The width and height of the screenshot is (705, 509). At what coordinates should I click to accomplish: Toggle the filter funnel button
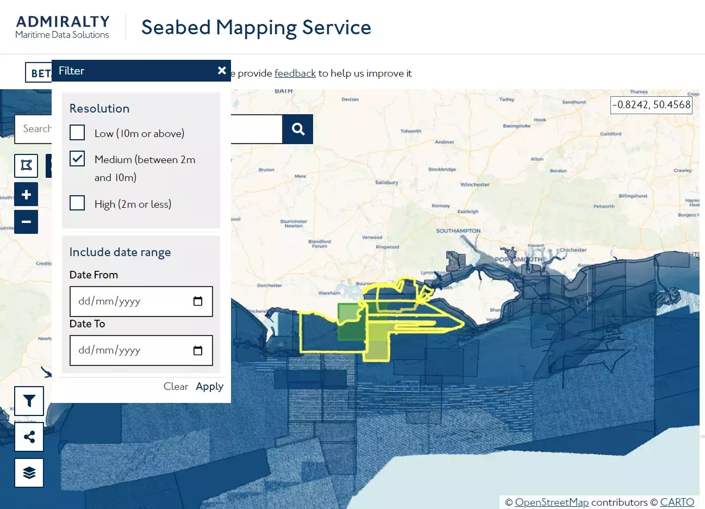[x=29, y=401]
